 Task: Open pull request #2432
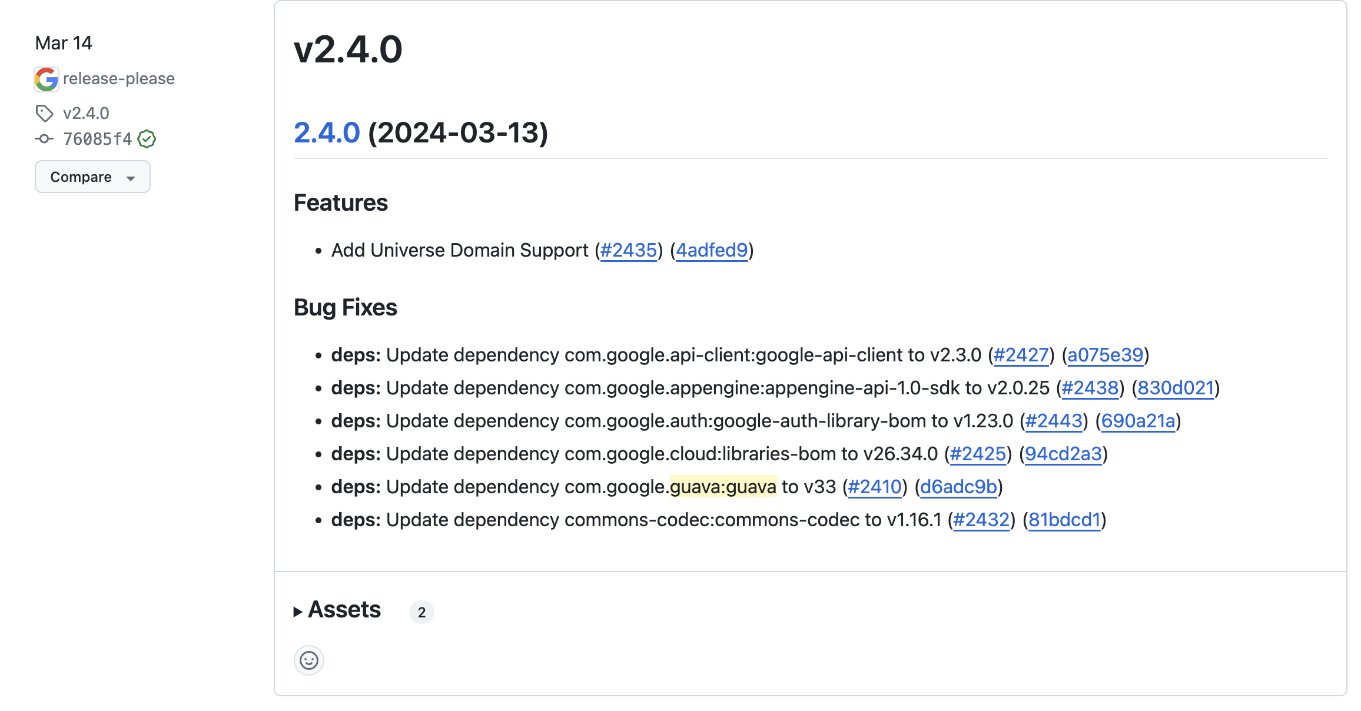(x=981, y=520)
